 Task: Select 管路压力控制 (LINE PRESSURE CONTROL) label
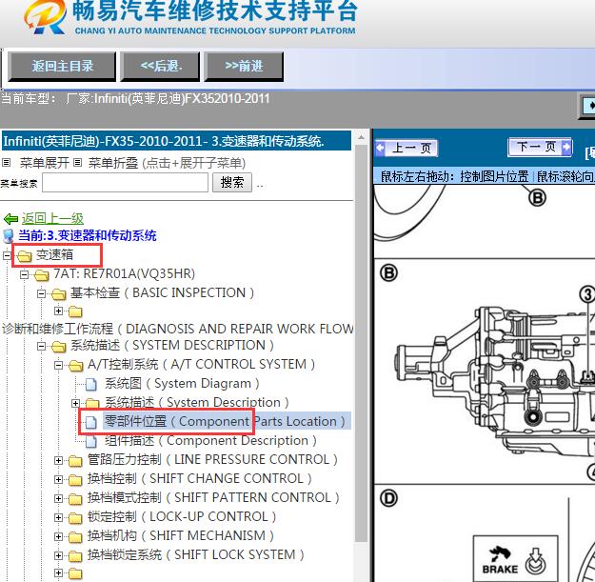tap(212, 459)
